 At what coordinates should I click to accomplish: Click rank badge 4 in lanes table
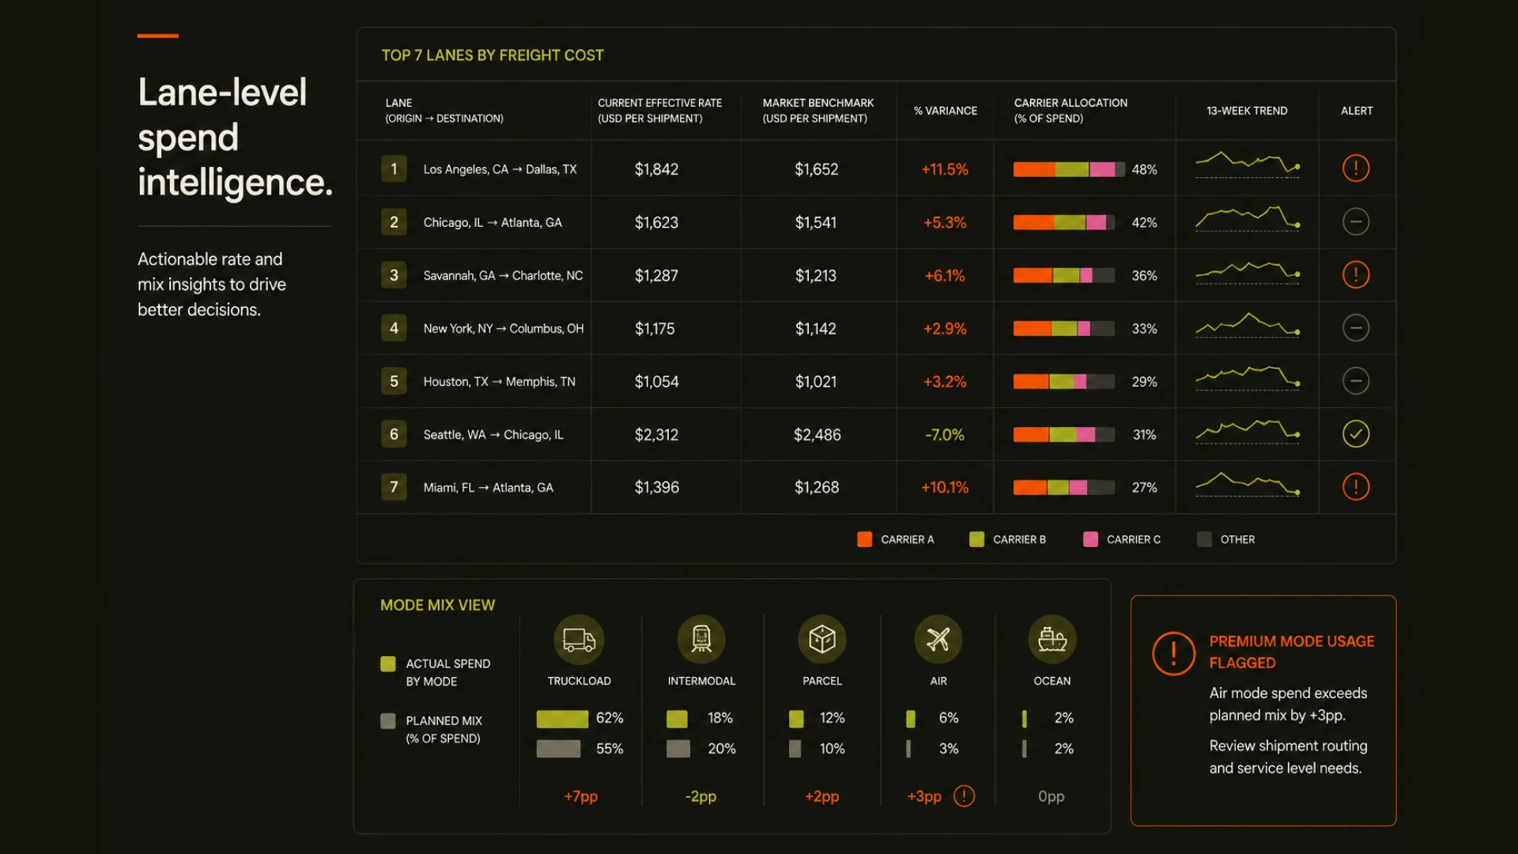coord(394,327)
